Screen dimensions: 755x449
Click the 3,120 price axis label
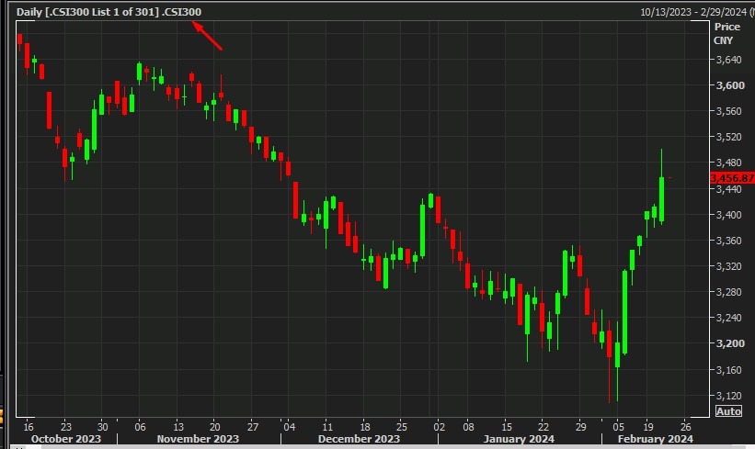pos(729,396)
